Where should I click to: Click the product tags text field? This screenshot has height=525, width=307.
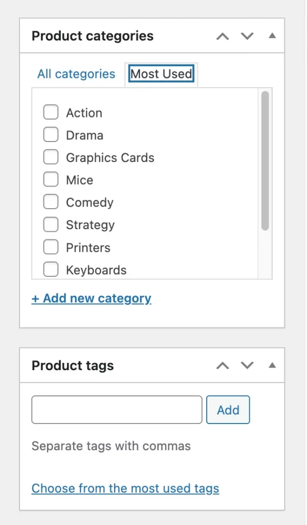click(116, 410)
